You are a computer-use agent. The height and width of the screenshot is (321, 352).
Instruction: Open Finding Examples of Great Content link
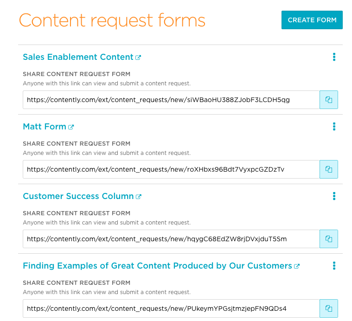click(157, 266)
